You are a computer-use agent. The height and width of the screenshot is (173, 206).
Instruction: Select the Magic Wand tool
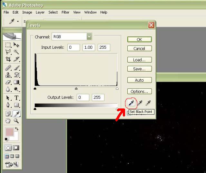tap(16, 52)
